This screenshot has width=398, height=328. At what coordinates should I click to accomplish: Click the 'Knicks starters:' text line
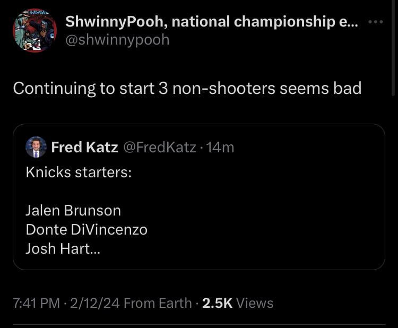[79, 172]
